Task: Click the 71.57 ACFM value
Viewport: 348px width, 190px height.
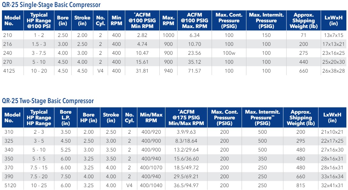Action: 194,71
